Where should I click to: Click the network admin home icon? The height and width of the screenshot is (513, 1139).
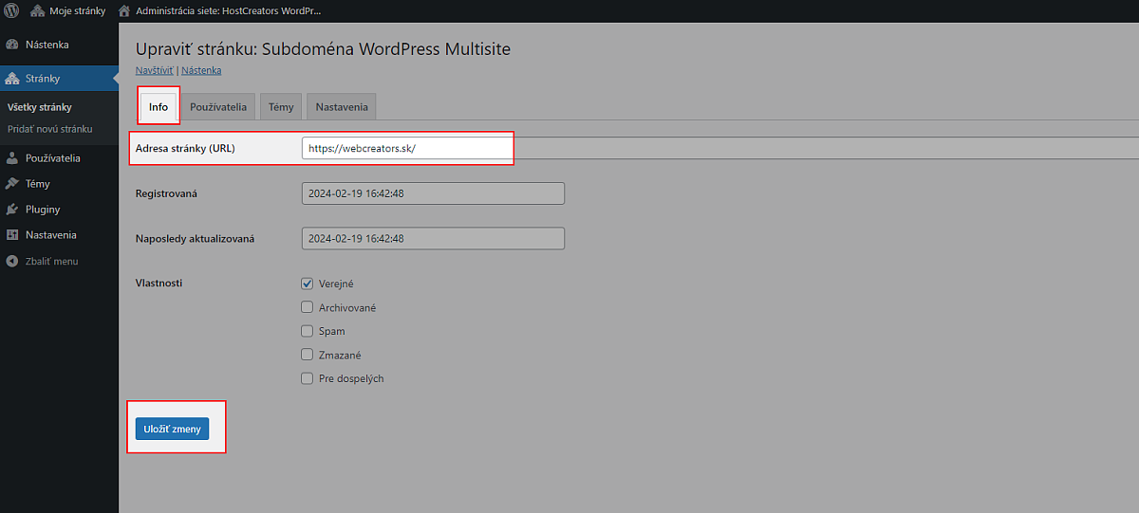[124, 11]
